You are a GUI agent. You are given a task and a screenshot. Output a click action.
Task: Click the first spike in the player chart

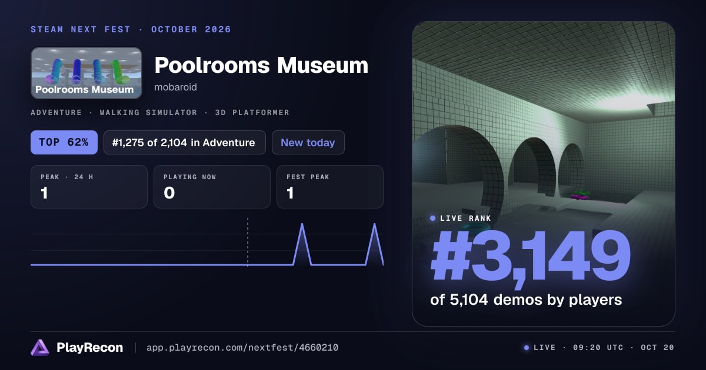(x=302, y=244)
